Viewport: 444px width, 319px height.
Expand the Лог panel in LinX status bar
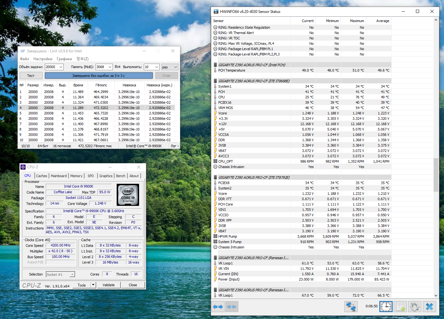point(175,146)
